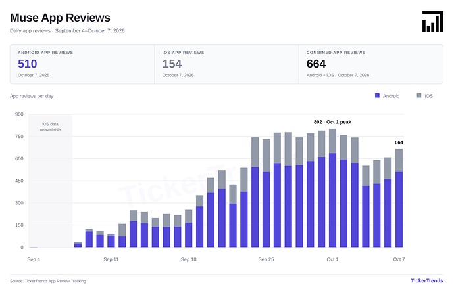Click the 900 y-axis label
Viewport: 454px width, 285px height.
coord(19,114)
